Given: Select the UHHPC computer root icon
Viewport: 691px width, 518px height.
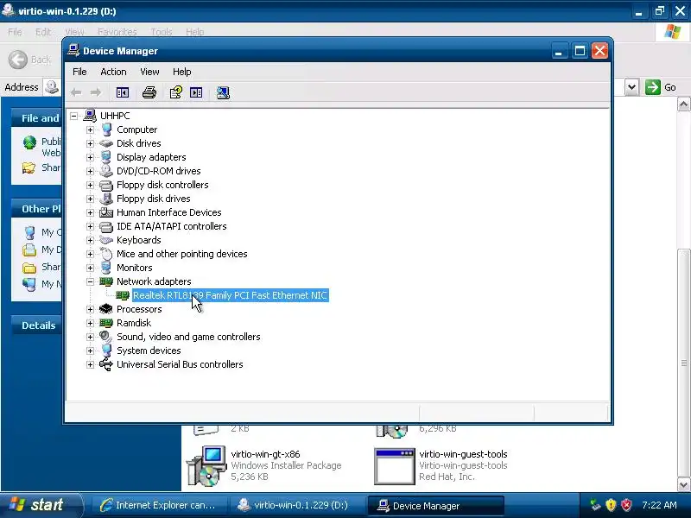Looking at the screenshot, I should click(90, 116).
